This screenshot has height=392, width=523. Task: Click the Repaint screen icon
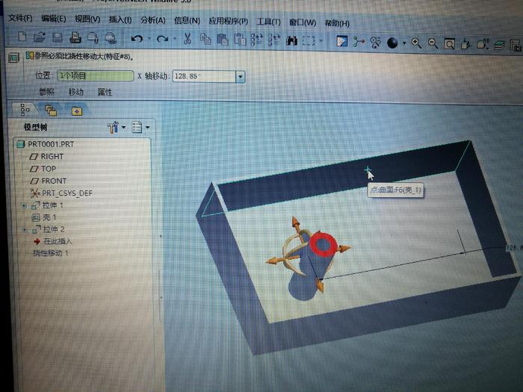[x=342, y=42]
